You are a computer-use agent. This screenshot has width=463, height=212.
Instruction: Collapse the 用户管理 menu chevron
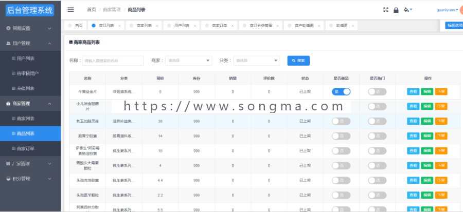click(x=49, y=44)
